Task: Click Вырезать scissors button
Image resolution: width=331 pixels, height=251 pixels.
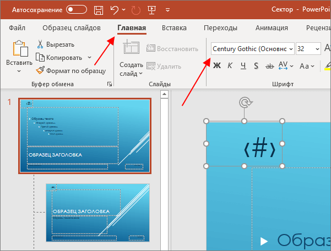Action: (55, 44)
